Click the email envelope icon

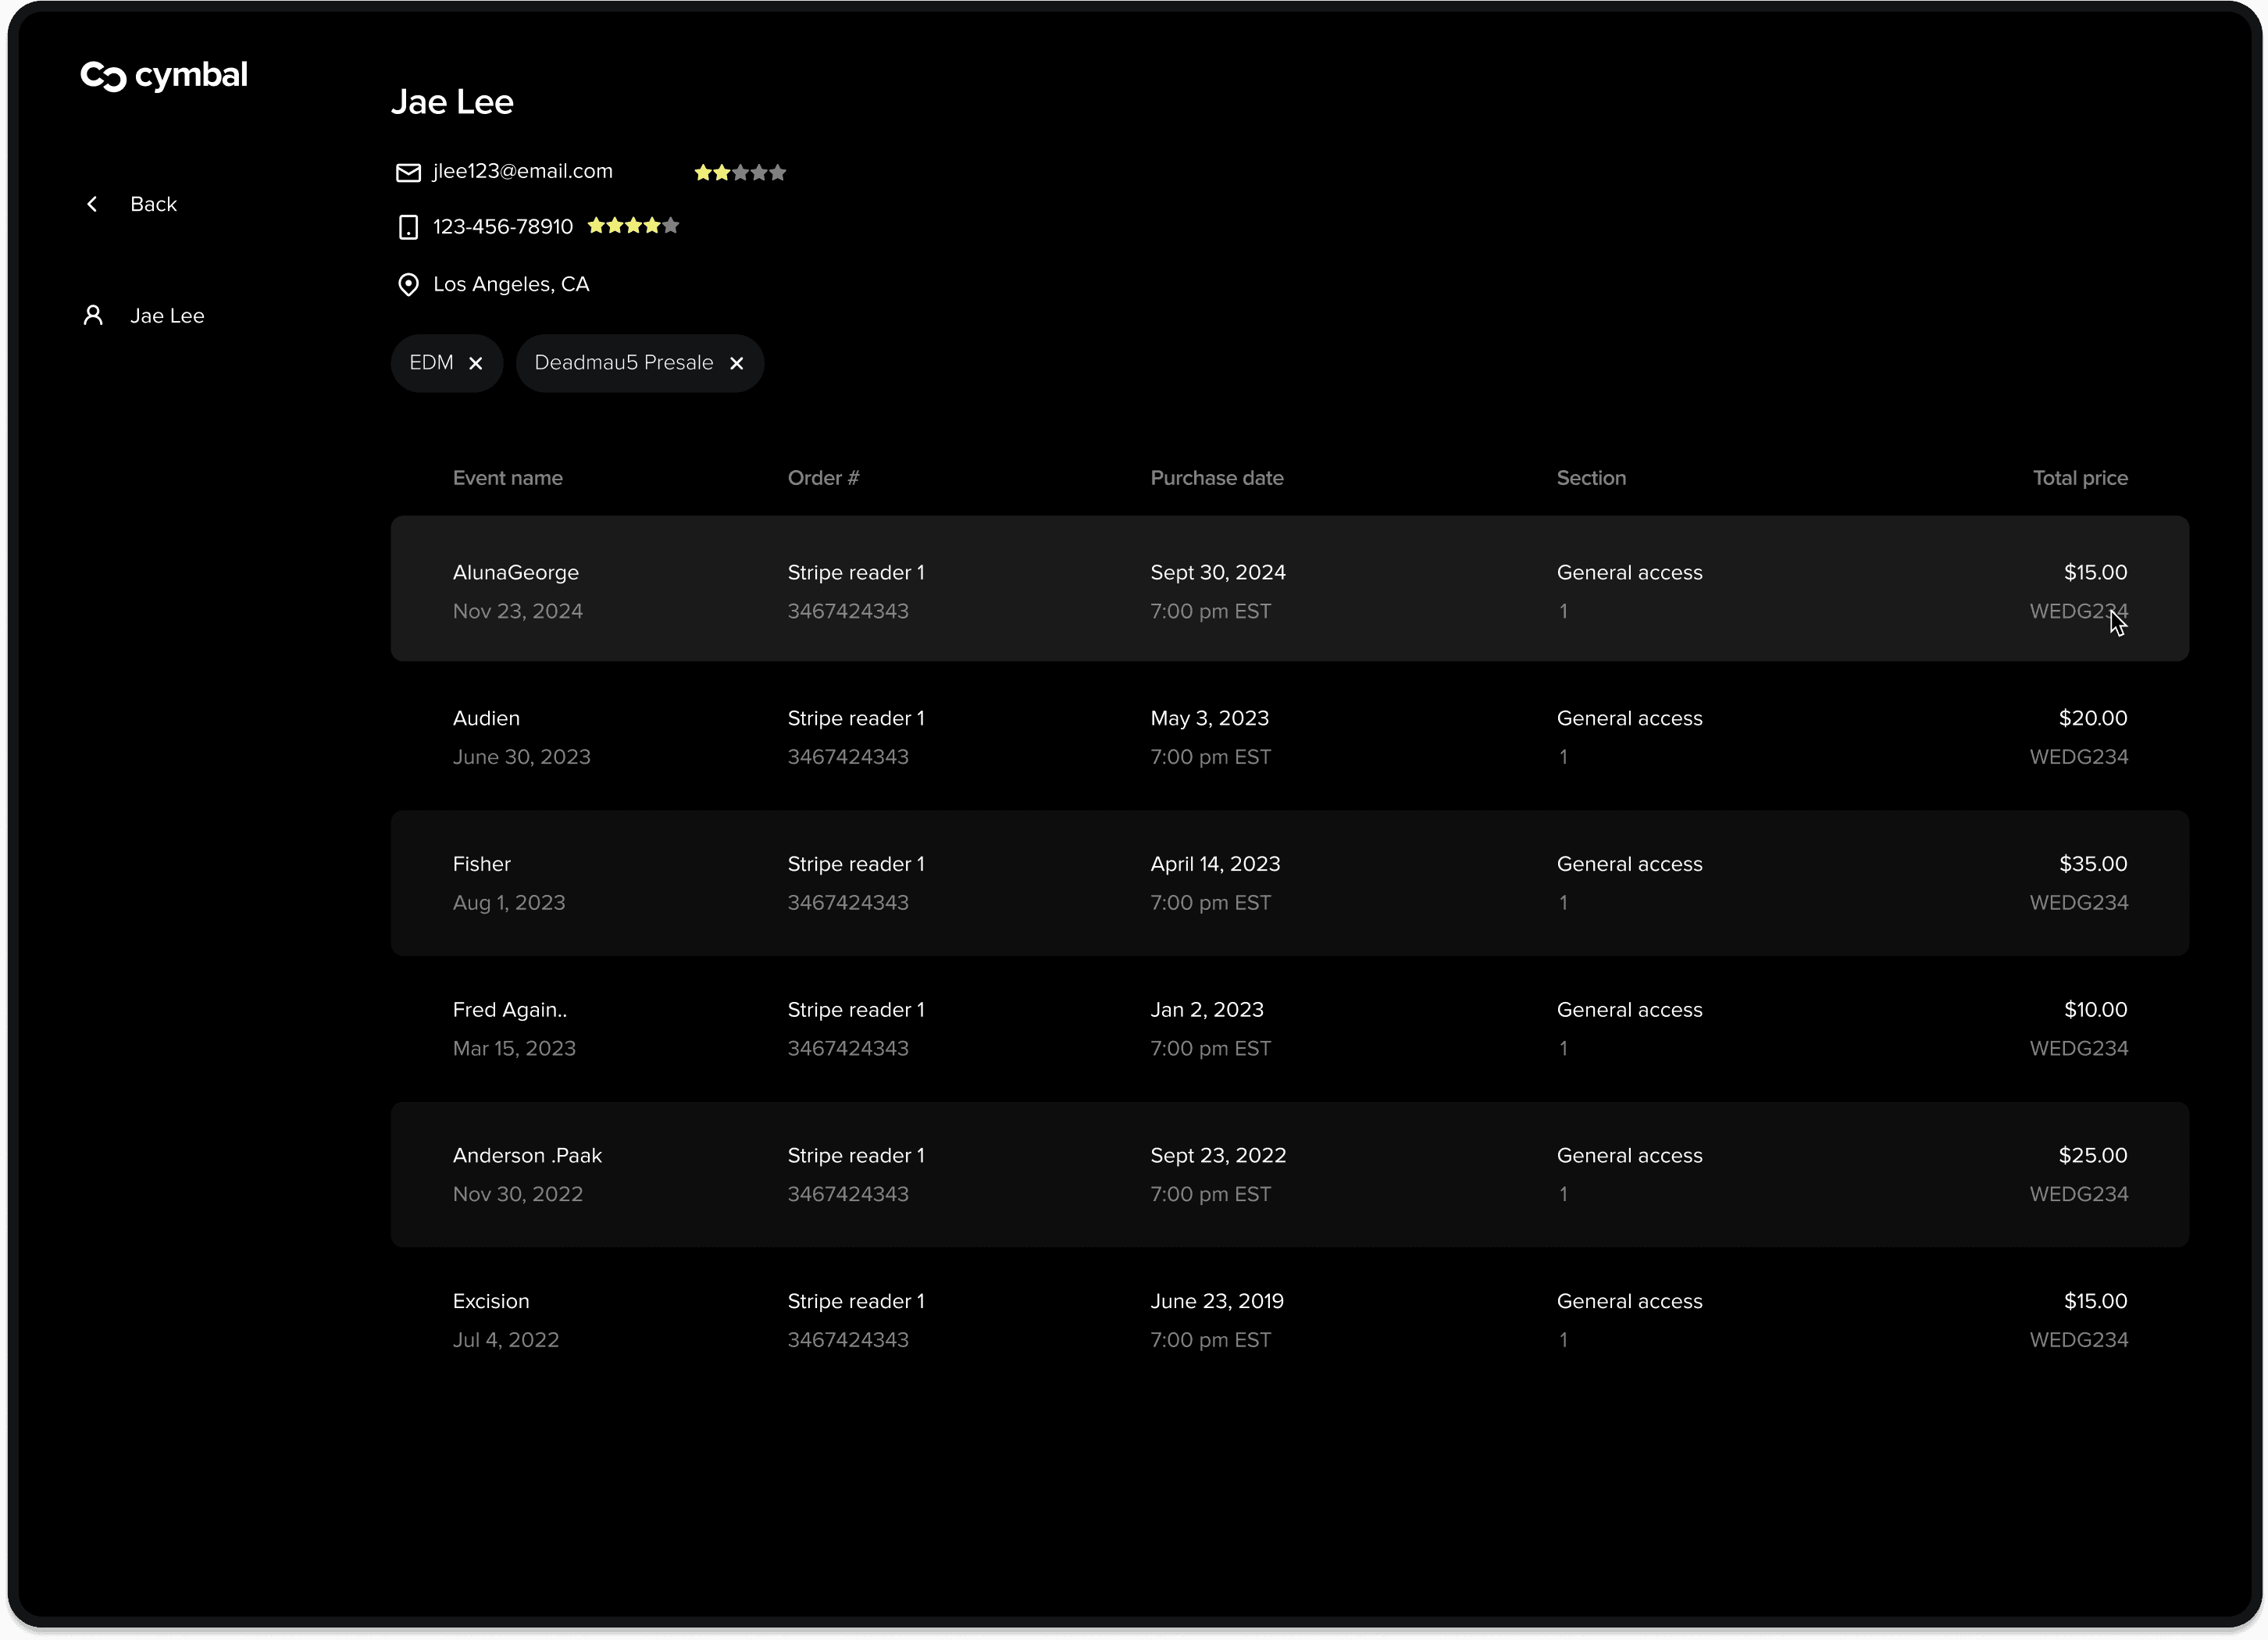[408, 173]
